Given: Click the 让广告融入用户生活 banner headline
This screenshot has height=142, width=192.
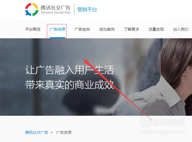Looking at the screenshot, I should pos(69,70).
